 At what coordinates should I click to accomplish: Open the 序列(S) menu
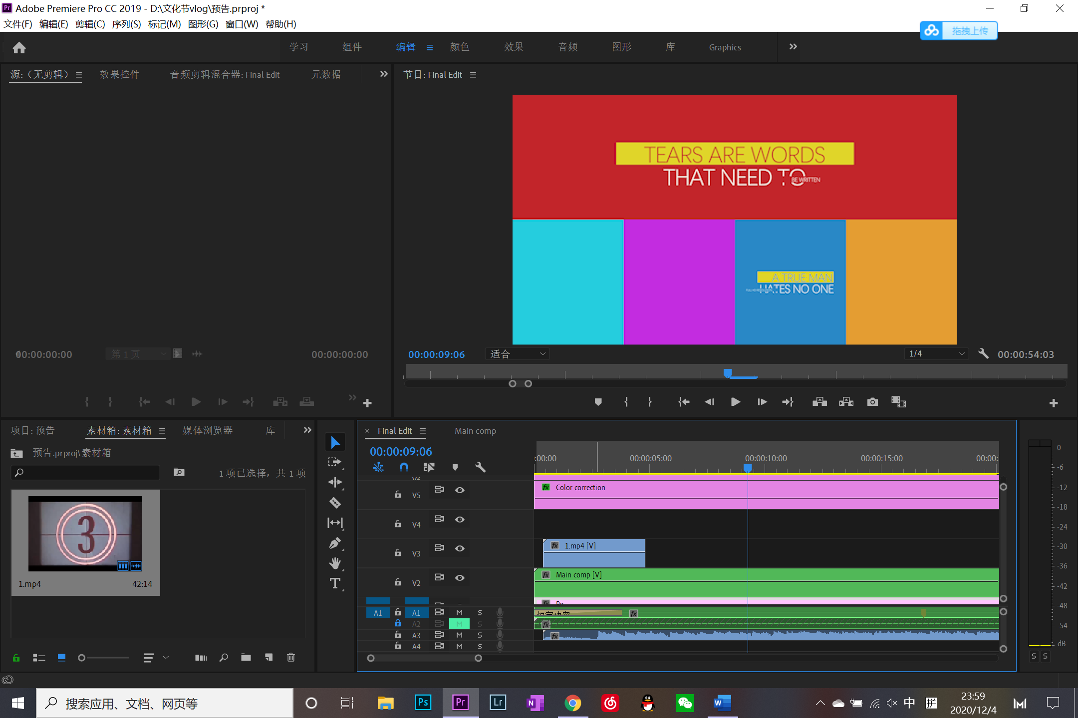click(126, 24)
